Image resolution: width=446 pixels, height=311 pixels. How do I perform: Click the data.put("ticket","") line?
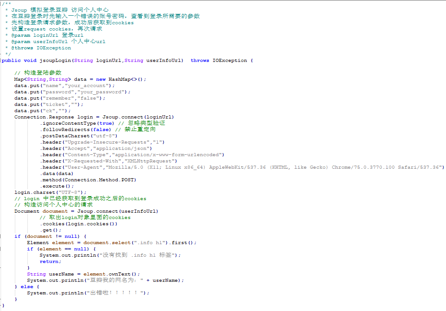[49, 104]
